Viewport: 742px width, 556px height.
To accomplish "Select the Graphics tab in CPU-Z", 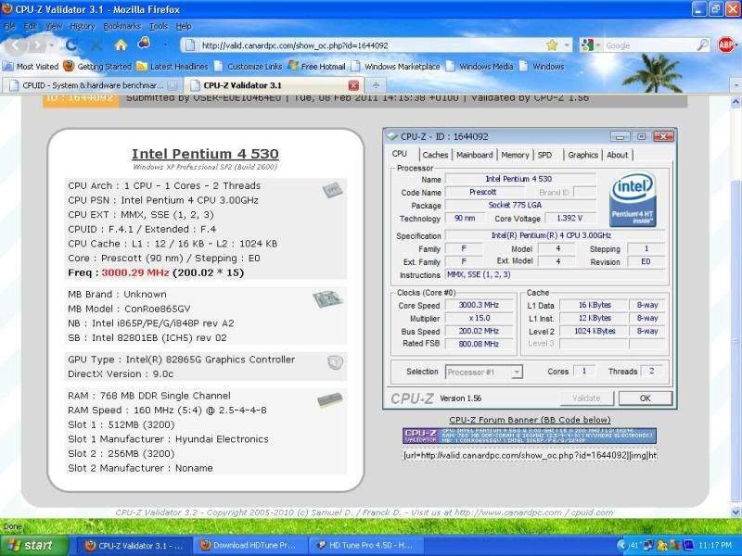I will pos(583,155).
